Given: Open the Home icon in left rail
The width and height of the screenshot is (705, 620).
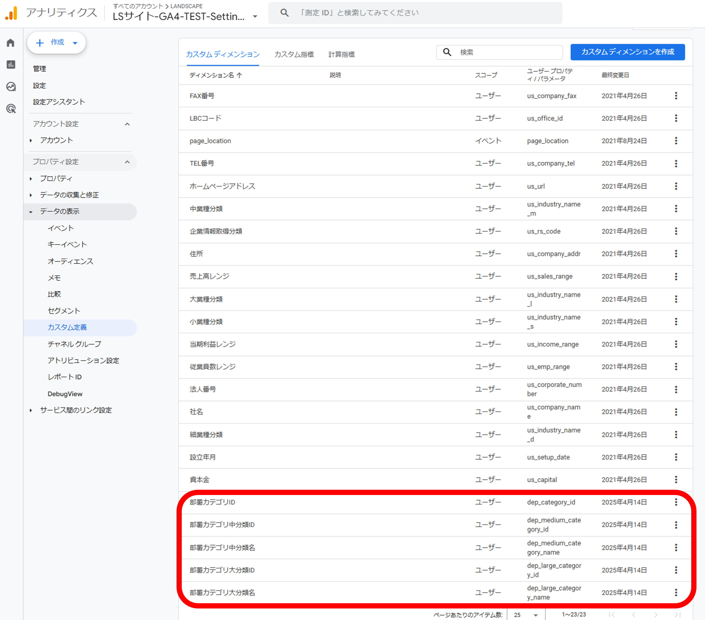Looking at the screenshot, I should (11, 43).
